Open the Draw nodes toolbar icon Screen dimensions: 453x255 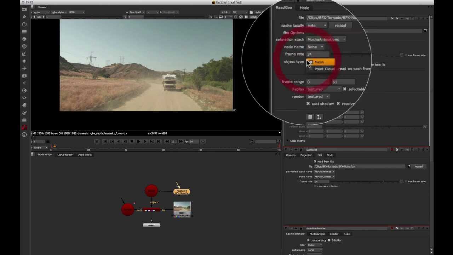24,17
